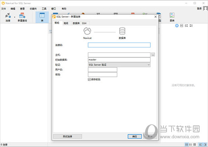Click the Navicat app icon in title bar

(3, 3)
